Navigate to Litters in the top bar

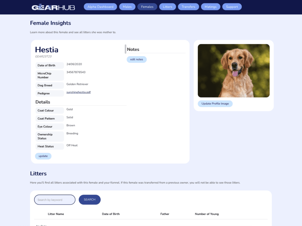168,7
